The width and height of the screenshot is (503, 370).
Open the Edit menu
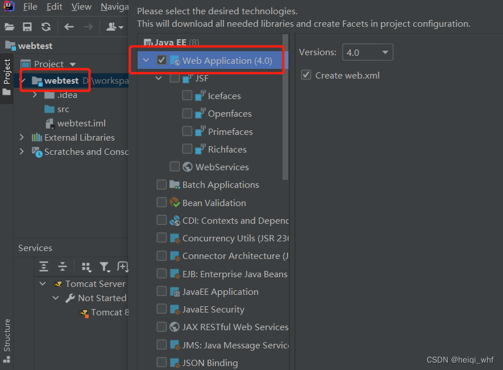pos(54,7)
